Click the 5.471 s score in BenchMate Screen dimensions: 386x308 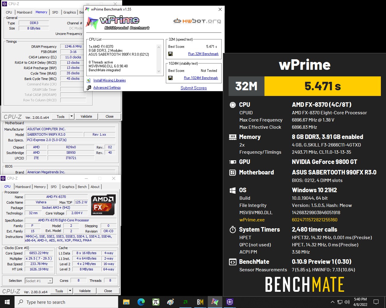[323, 86]
